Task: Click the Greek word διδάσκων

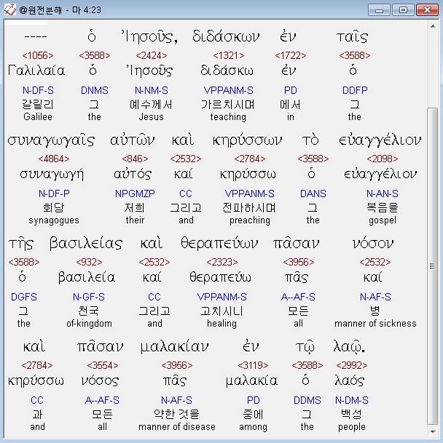Action: point(226,36)
